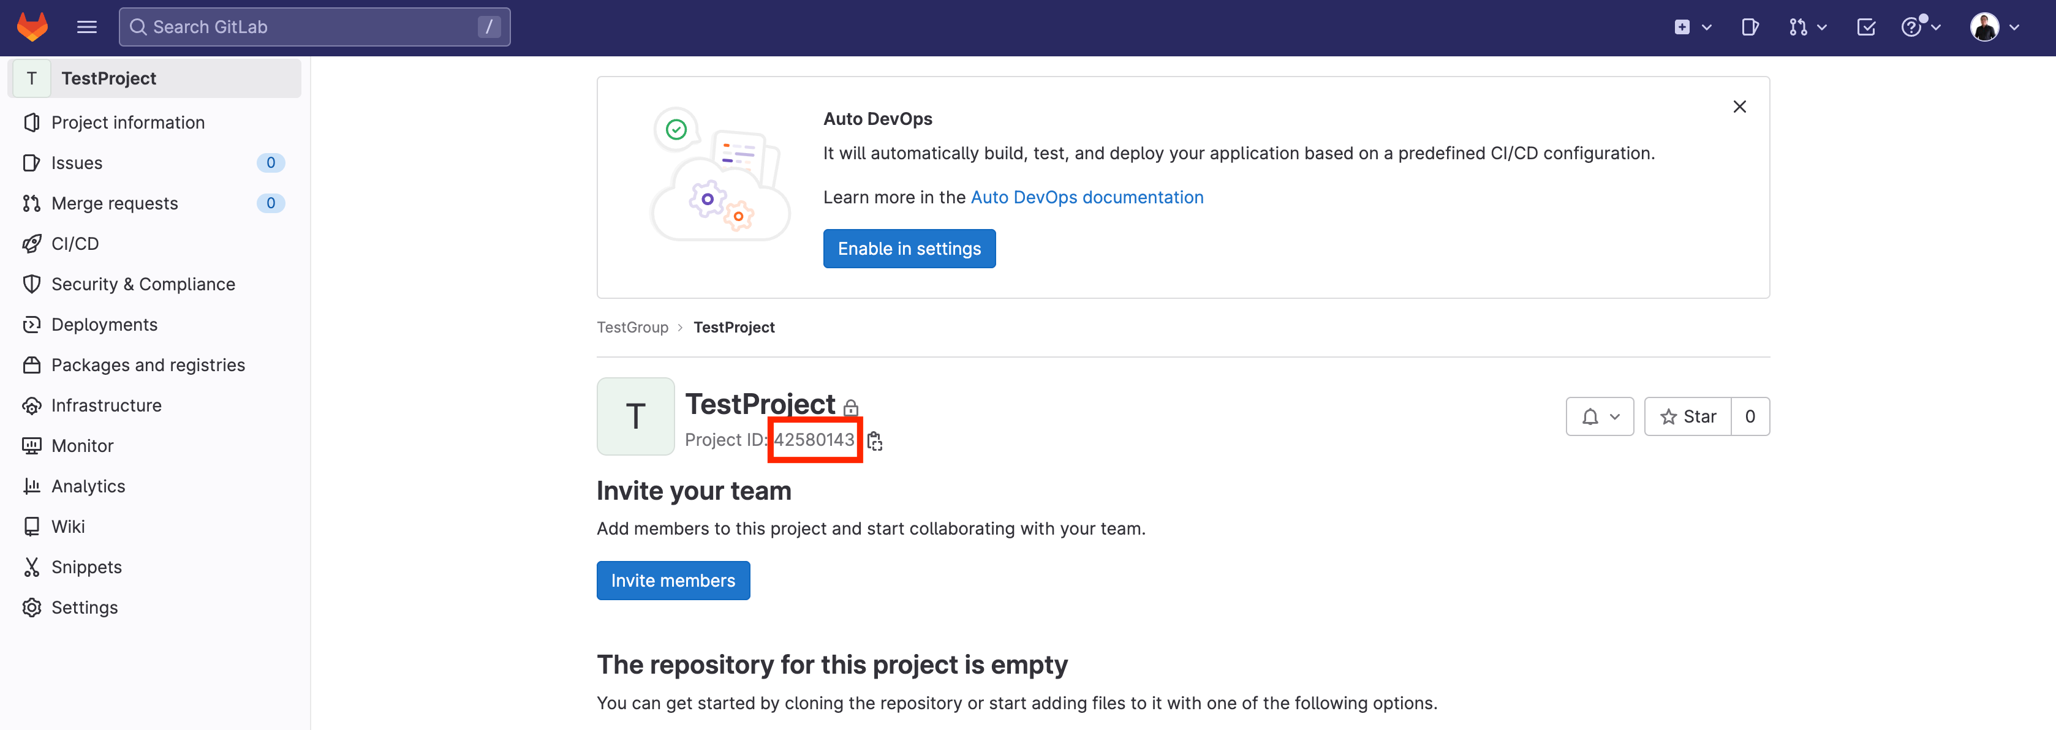
Task: Open the help menu dropdown
Action: 1921,27
